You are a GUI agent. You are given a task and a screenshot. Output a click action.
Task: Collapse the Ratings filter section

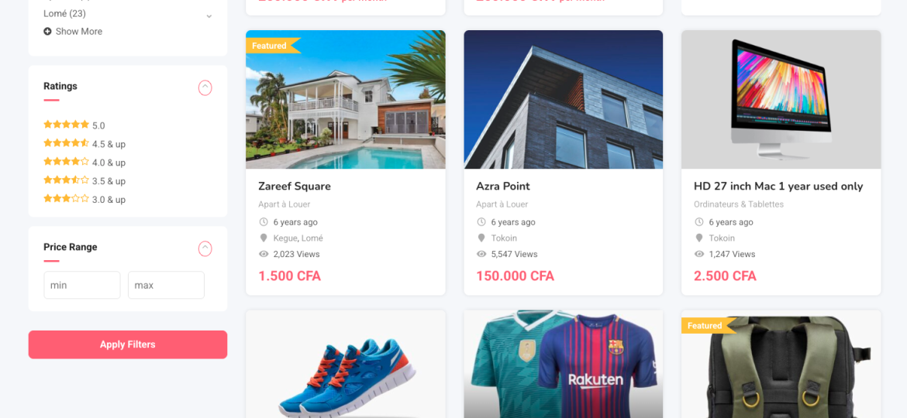click(205, 87)
